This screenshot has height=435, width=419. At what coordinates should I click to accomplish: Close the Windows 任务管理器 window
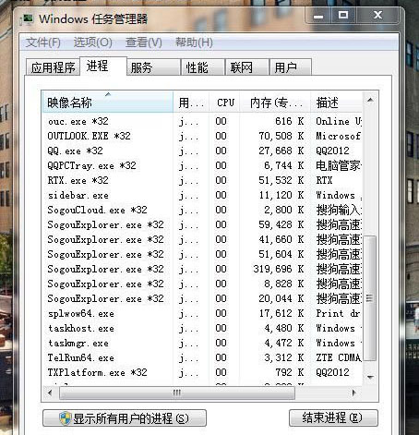point(378,16)
